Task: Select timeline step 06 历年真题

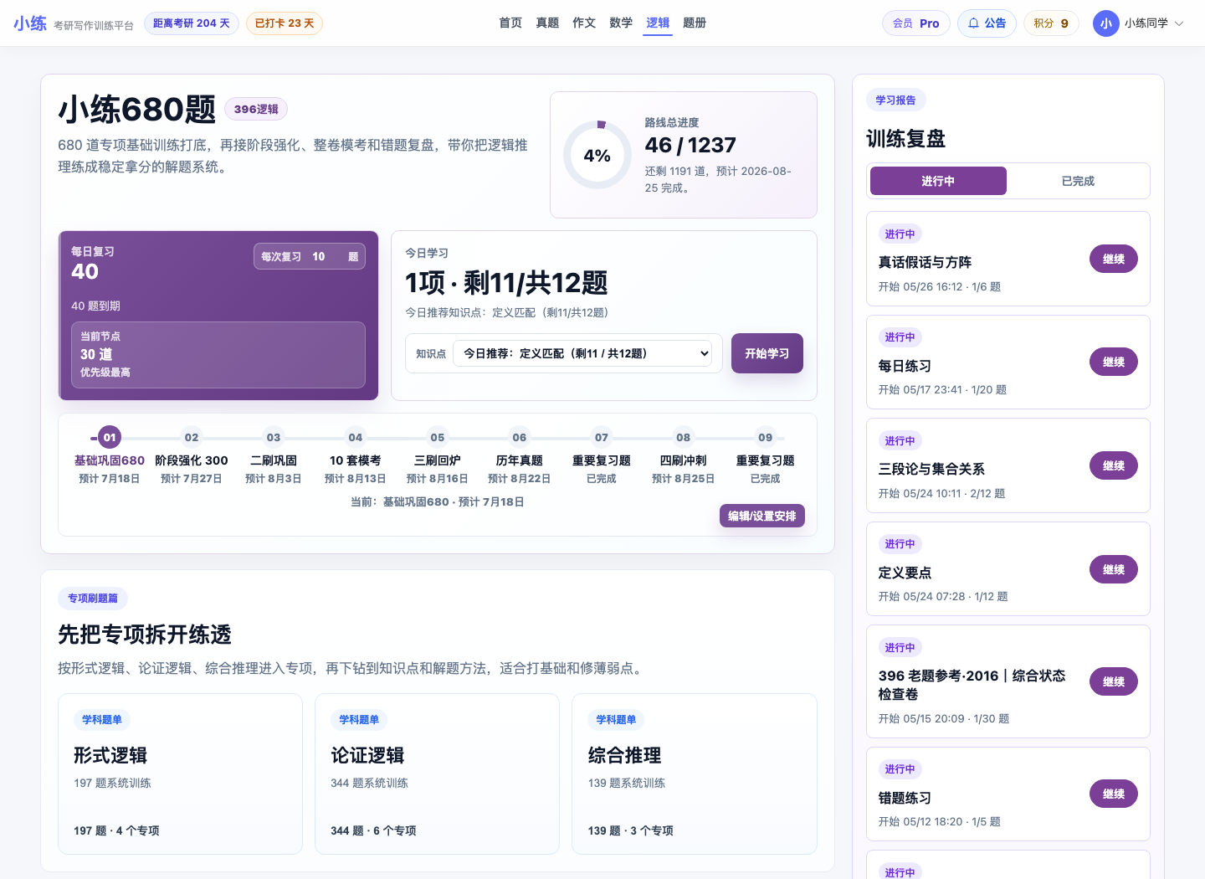Action: click(520, 456)
